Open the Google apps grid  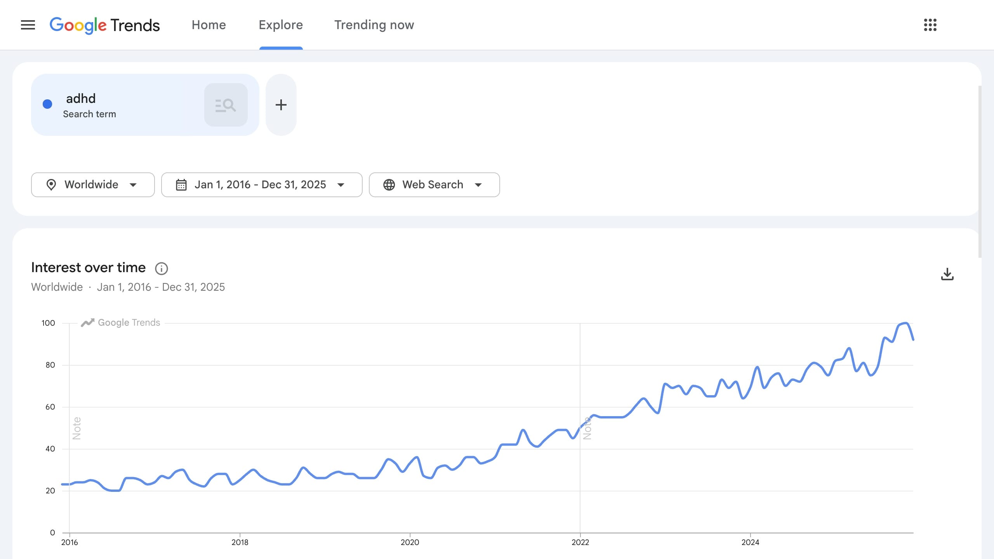[x=930, y=25]
